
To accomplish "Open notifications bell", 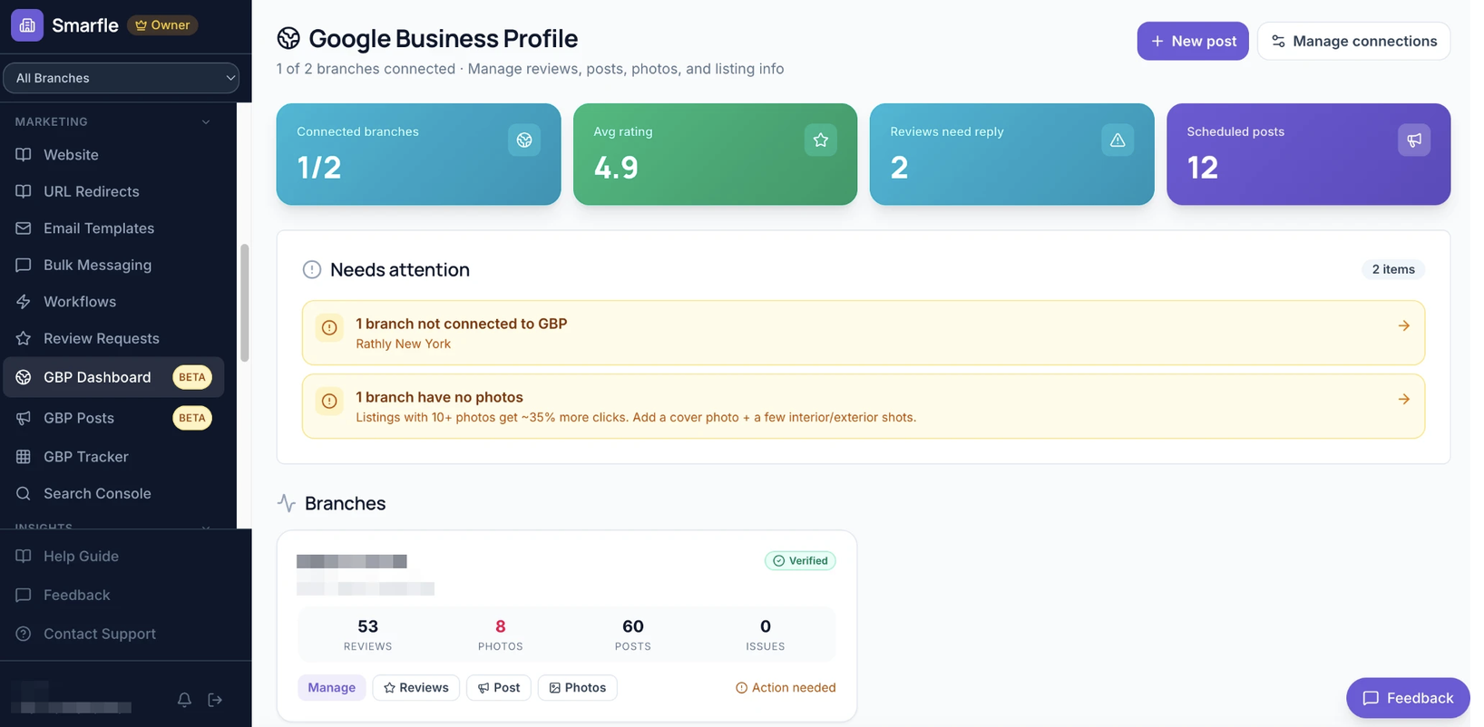I will [x=184, y=700].
